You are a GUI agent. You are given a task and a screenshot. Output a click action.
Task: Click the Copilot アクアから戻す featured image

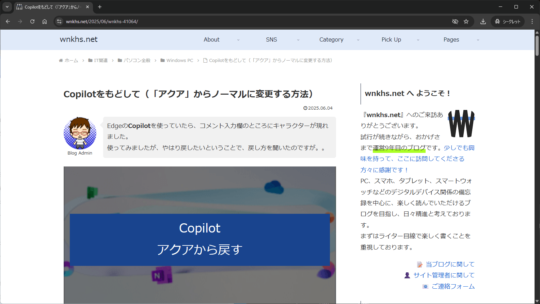[200, 235]
